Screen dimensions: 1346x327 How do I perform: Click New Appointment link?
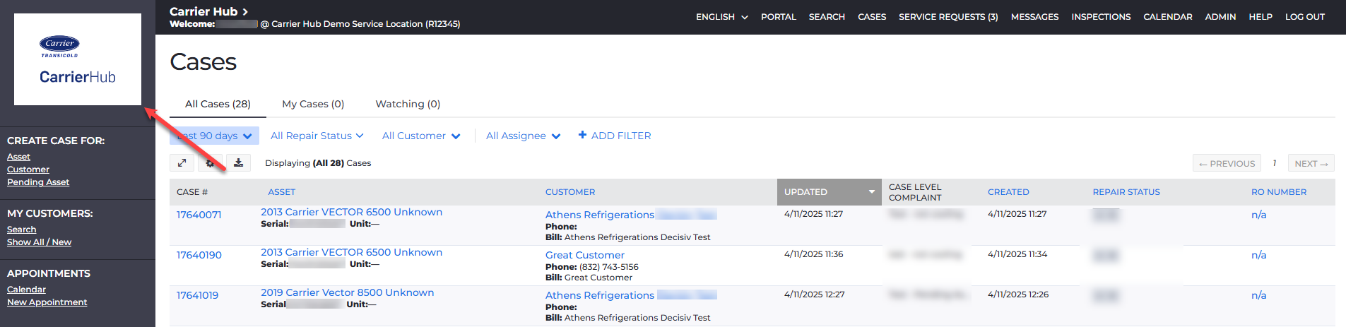click(47, 302)
